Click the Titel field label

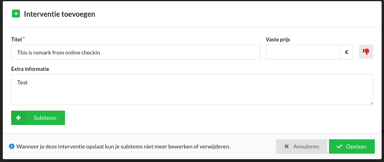16,39
